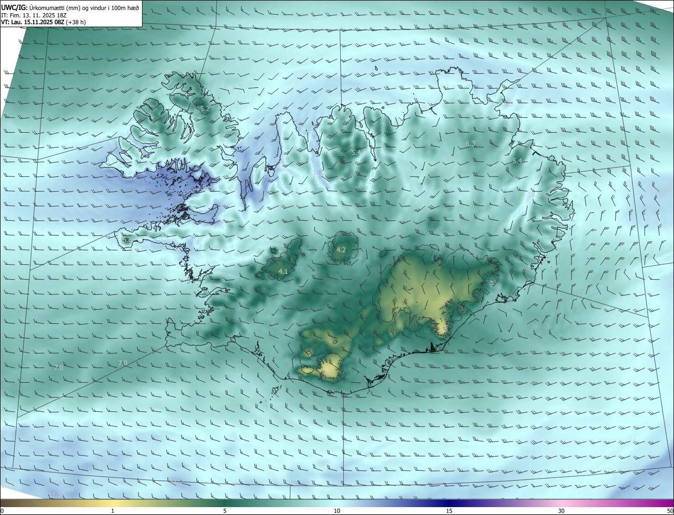Click the 6.3 value label on the map

(x=470, y=144)
